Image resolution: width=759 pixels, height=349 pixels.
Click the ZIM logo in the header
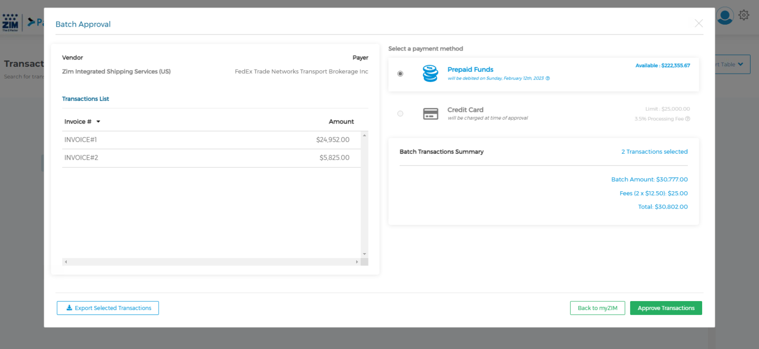coord(10,22)
